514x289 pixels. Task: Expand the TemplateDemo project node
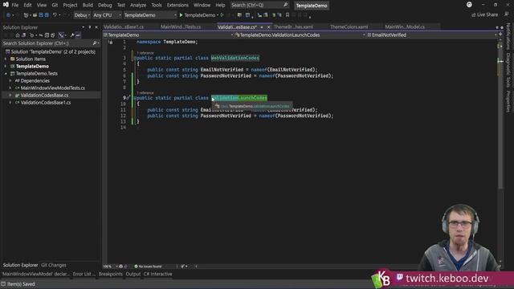coord(6,66)
